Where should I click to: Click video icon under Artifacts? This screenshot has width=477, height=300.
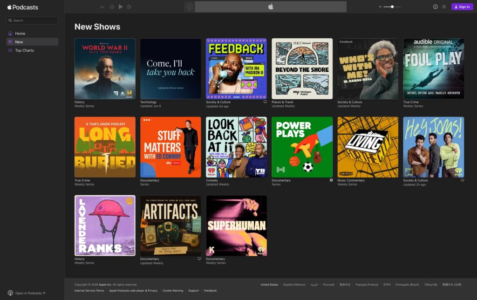pyautogui.click(x=199, y=259)
